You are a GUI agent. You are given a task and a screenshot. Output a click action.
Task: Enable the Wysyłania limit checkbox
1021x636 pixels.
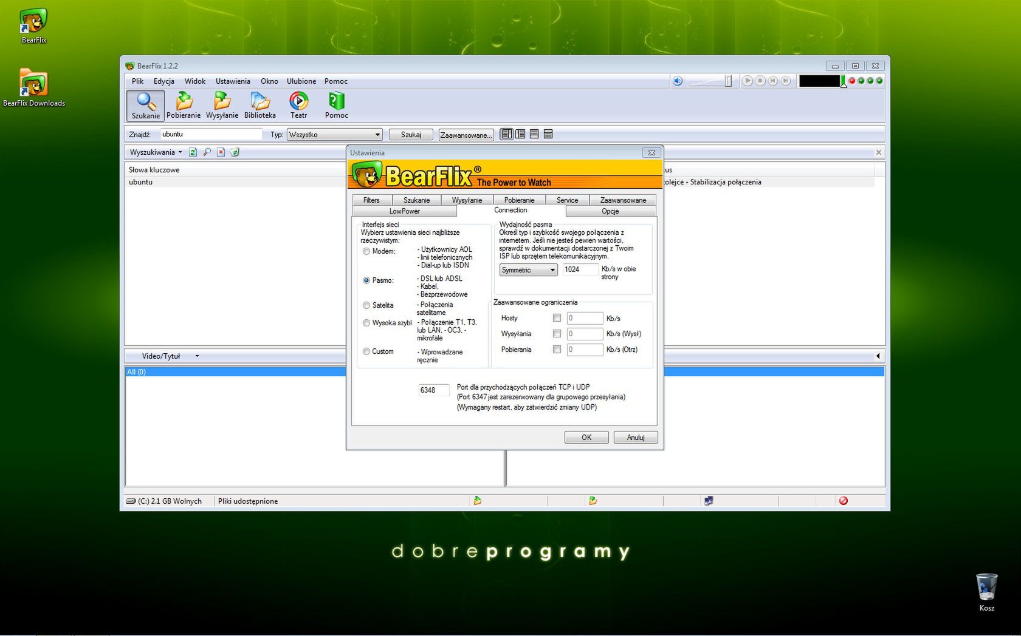click(557, 334)
